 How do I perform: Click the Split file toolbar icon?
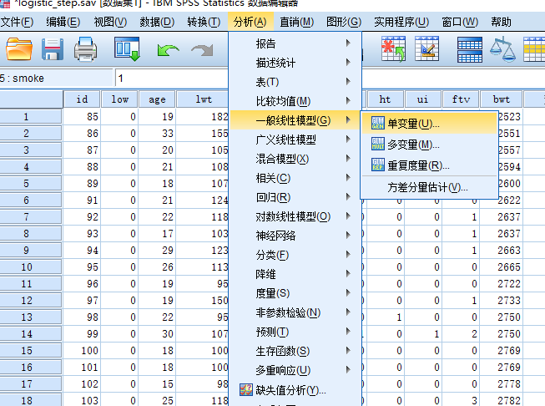470,49
